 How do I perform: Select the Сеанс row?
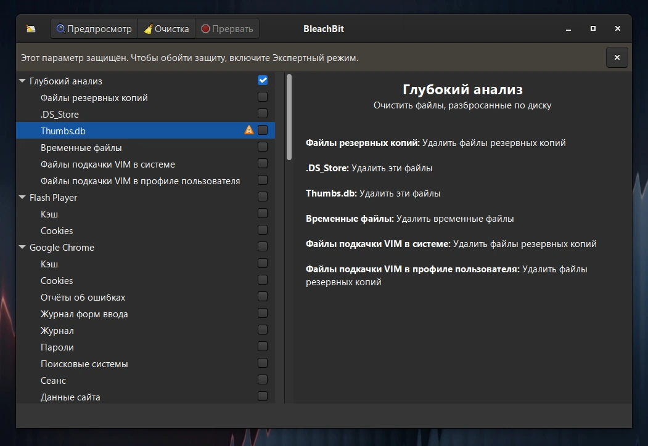coord(146,380)
